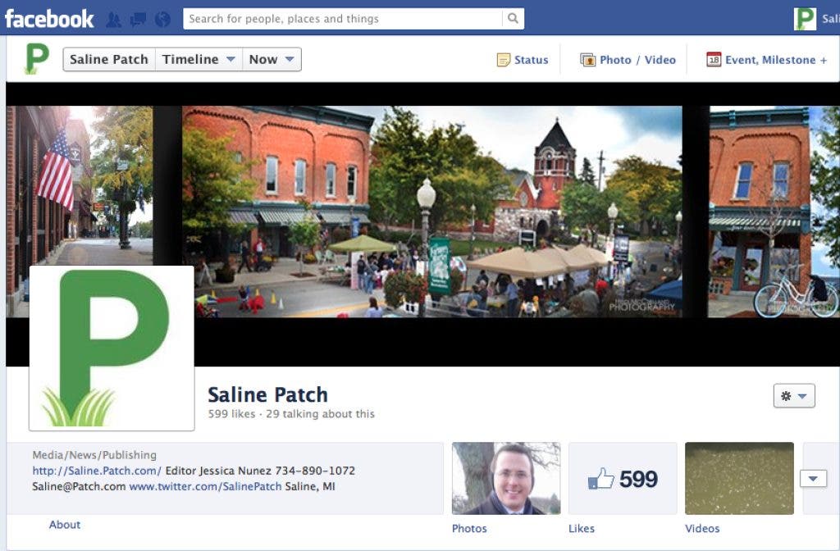
Task: Click the Facebook logo
Action: (x=49, y=19)
